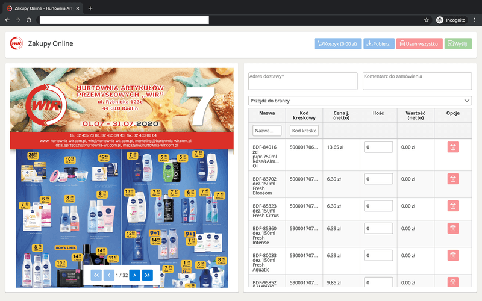This screenshot has height=301, width=482.
Task: Open browser three-dot menu
Action: (x=475, y=20)
